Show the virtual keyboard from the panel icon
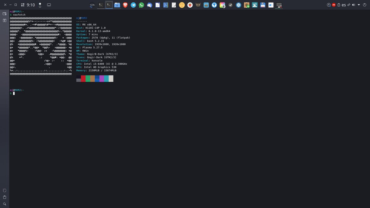 tap(49, 5)
